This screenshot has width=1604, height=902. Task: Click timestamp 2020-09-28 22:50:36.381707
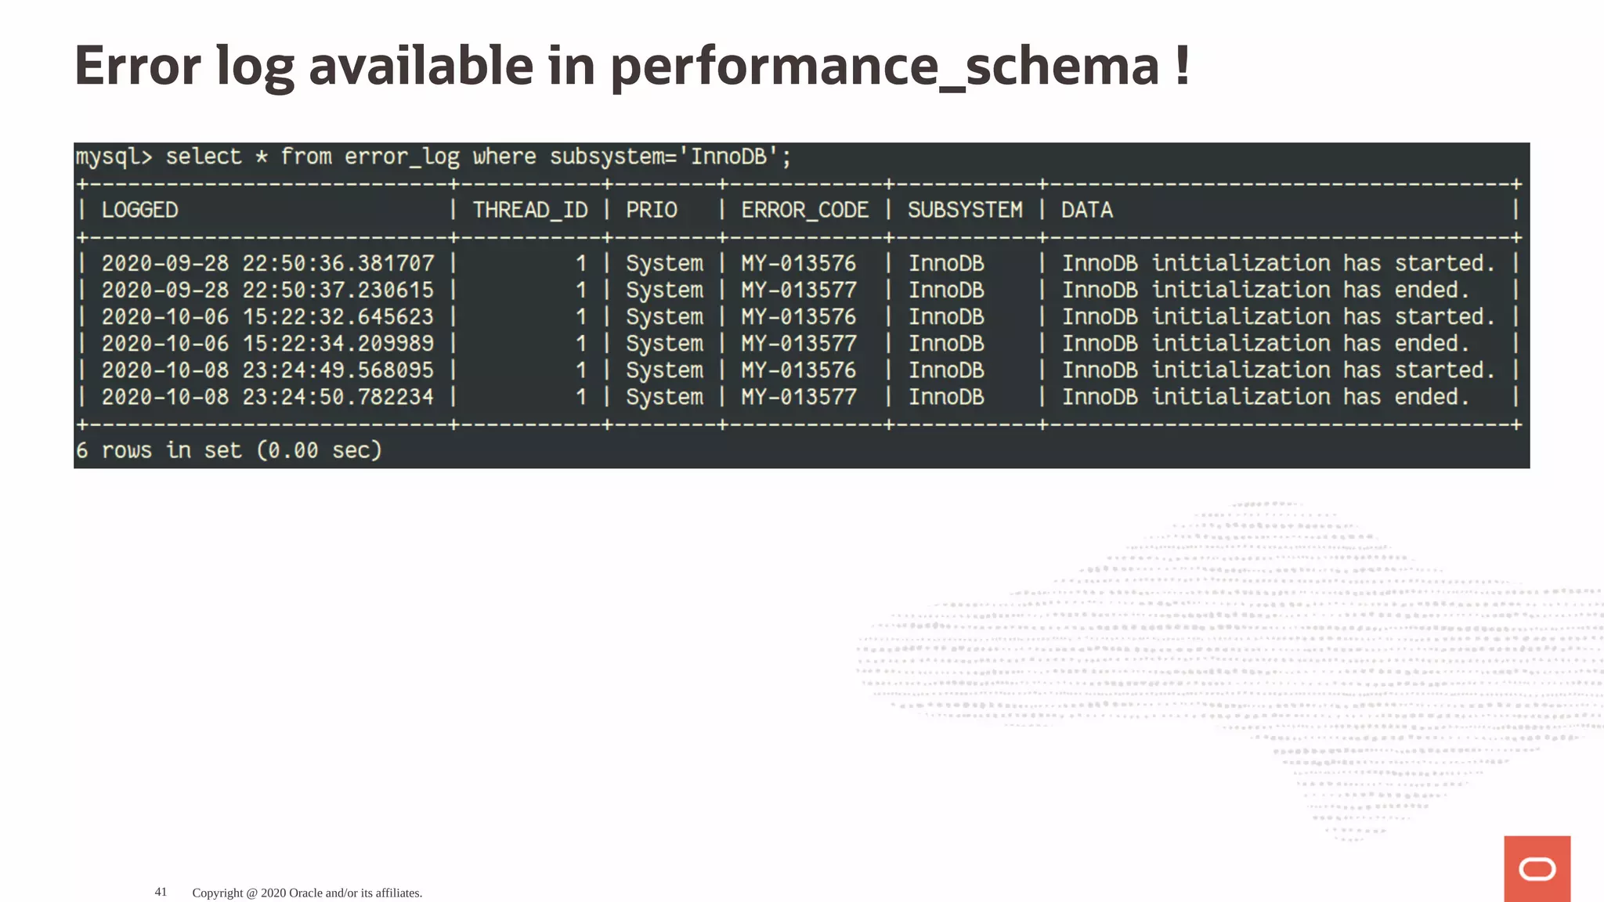(267, 263)
